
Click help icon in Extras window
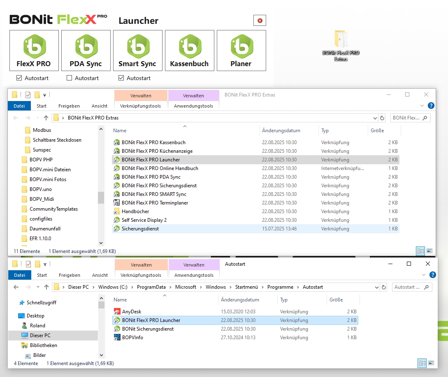tap(431, 106)
